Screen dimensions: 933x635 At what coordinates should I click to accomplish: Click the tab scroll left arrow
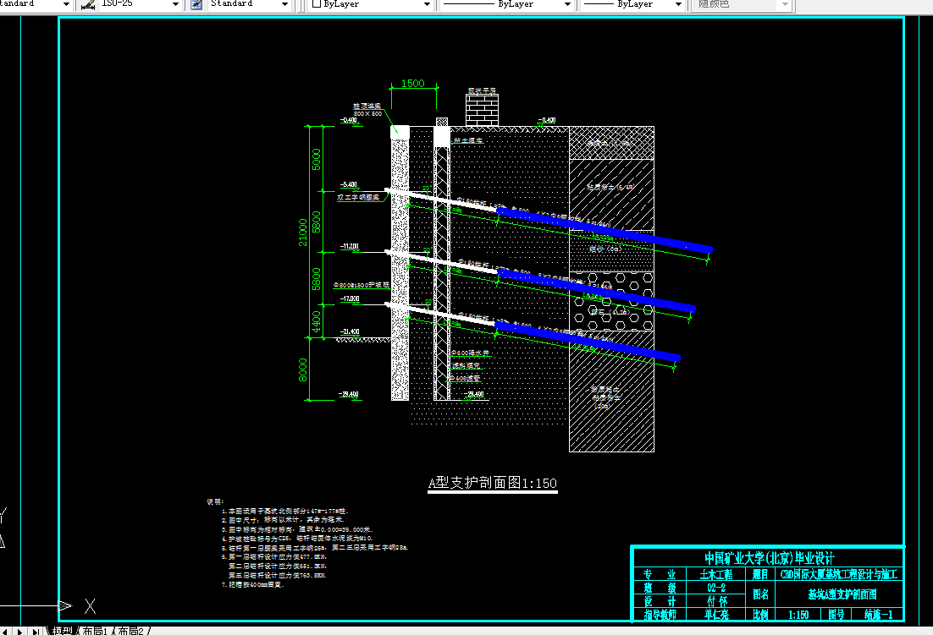point(5,631)
